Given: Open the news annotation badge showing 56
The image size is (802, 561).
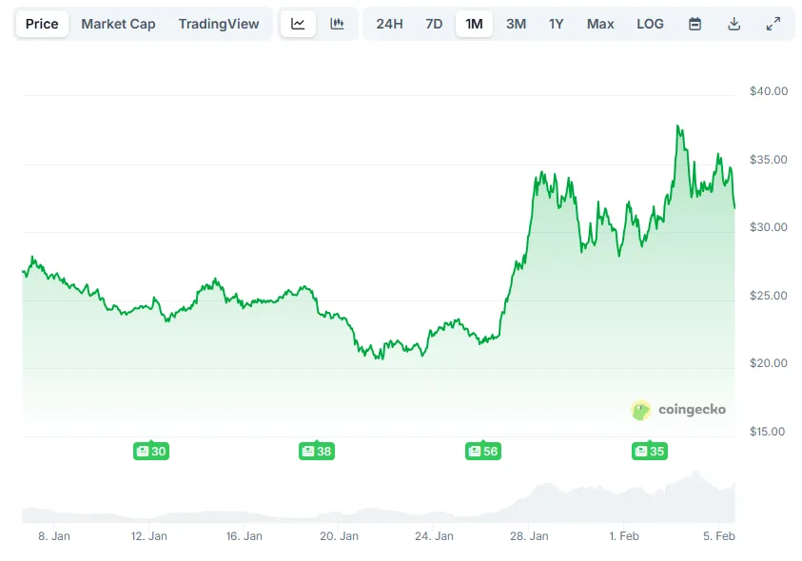Looking at the screenshot, I should 482,452.
